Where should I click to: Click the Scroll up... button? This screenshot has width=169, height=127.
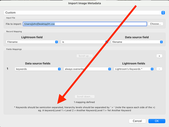tap(84, 56)
